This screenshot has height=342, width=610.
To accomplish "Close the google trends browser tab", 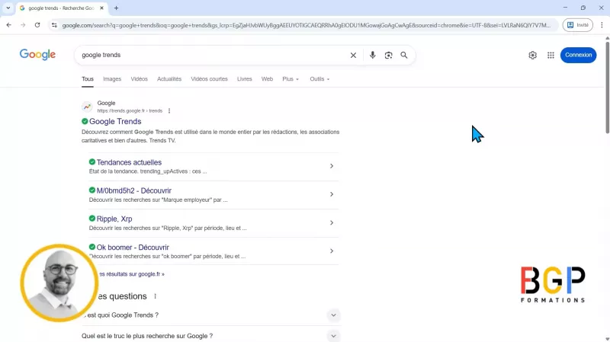I will pos(101,8).
